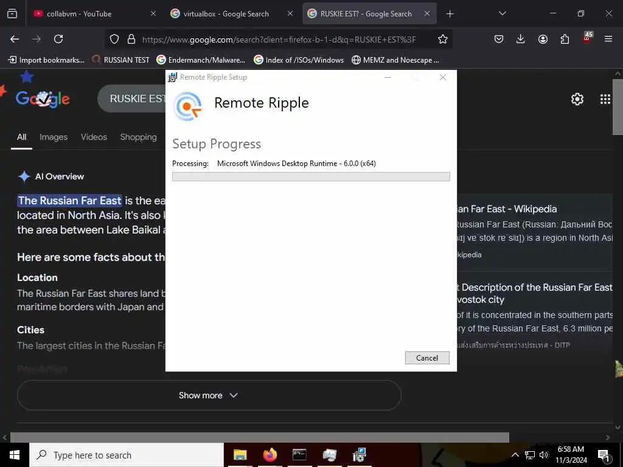Open the Pocket save icon
Viewport: 623px width, 467px height.
(499, 39)
